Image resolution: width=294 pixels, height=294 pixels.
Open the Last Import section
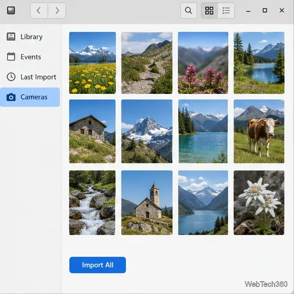coord(30,77)
